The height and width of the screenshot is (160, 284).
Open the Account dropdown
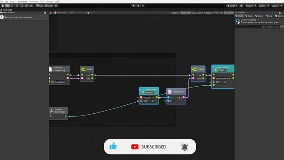click(250, 6)
